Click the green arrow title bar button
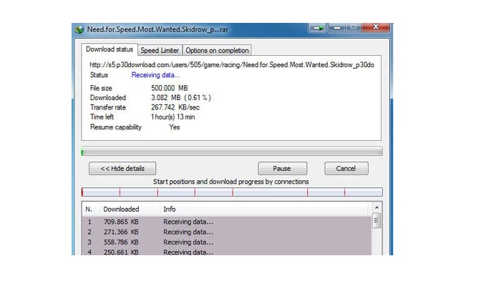 (318, 28)
